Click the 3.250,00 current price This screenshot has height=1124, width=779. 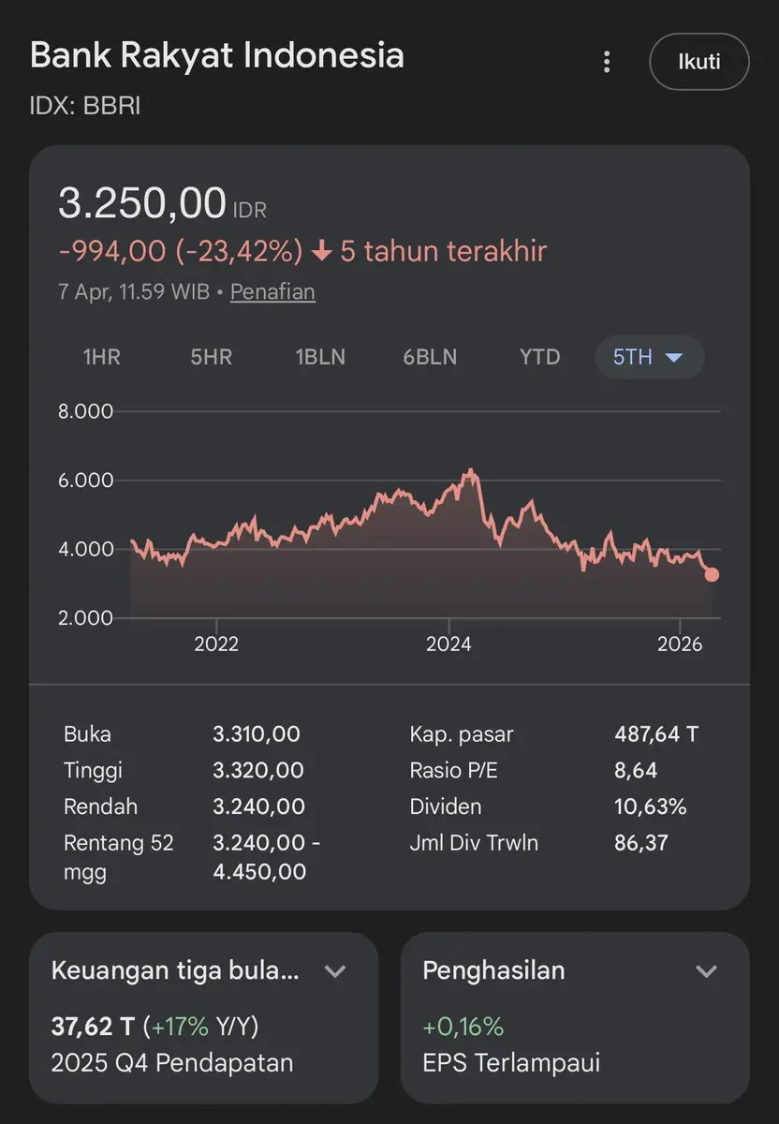(142, 203)
